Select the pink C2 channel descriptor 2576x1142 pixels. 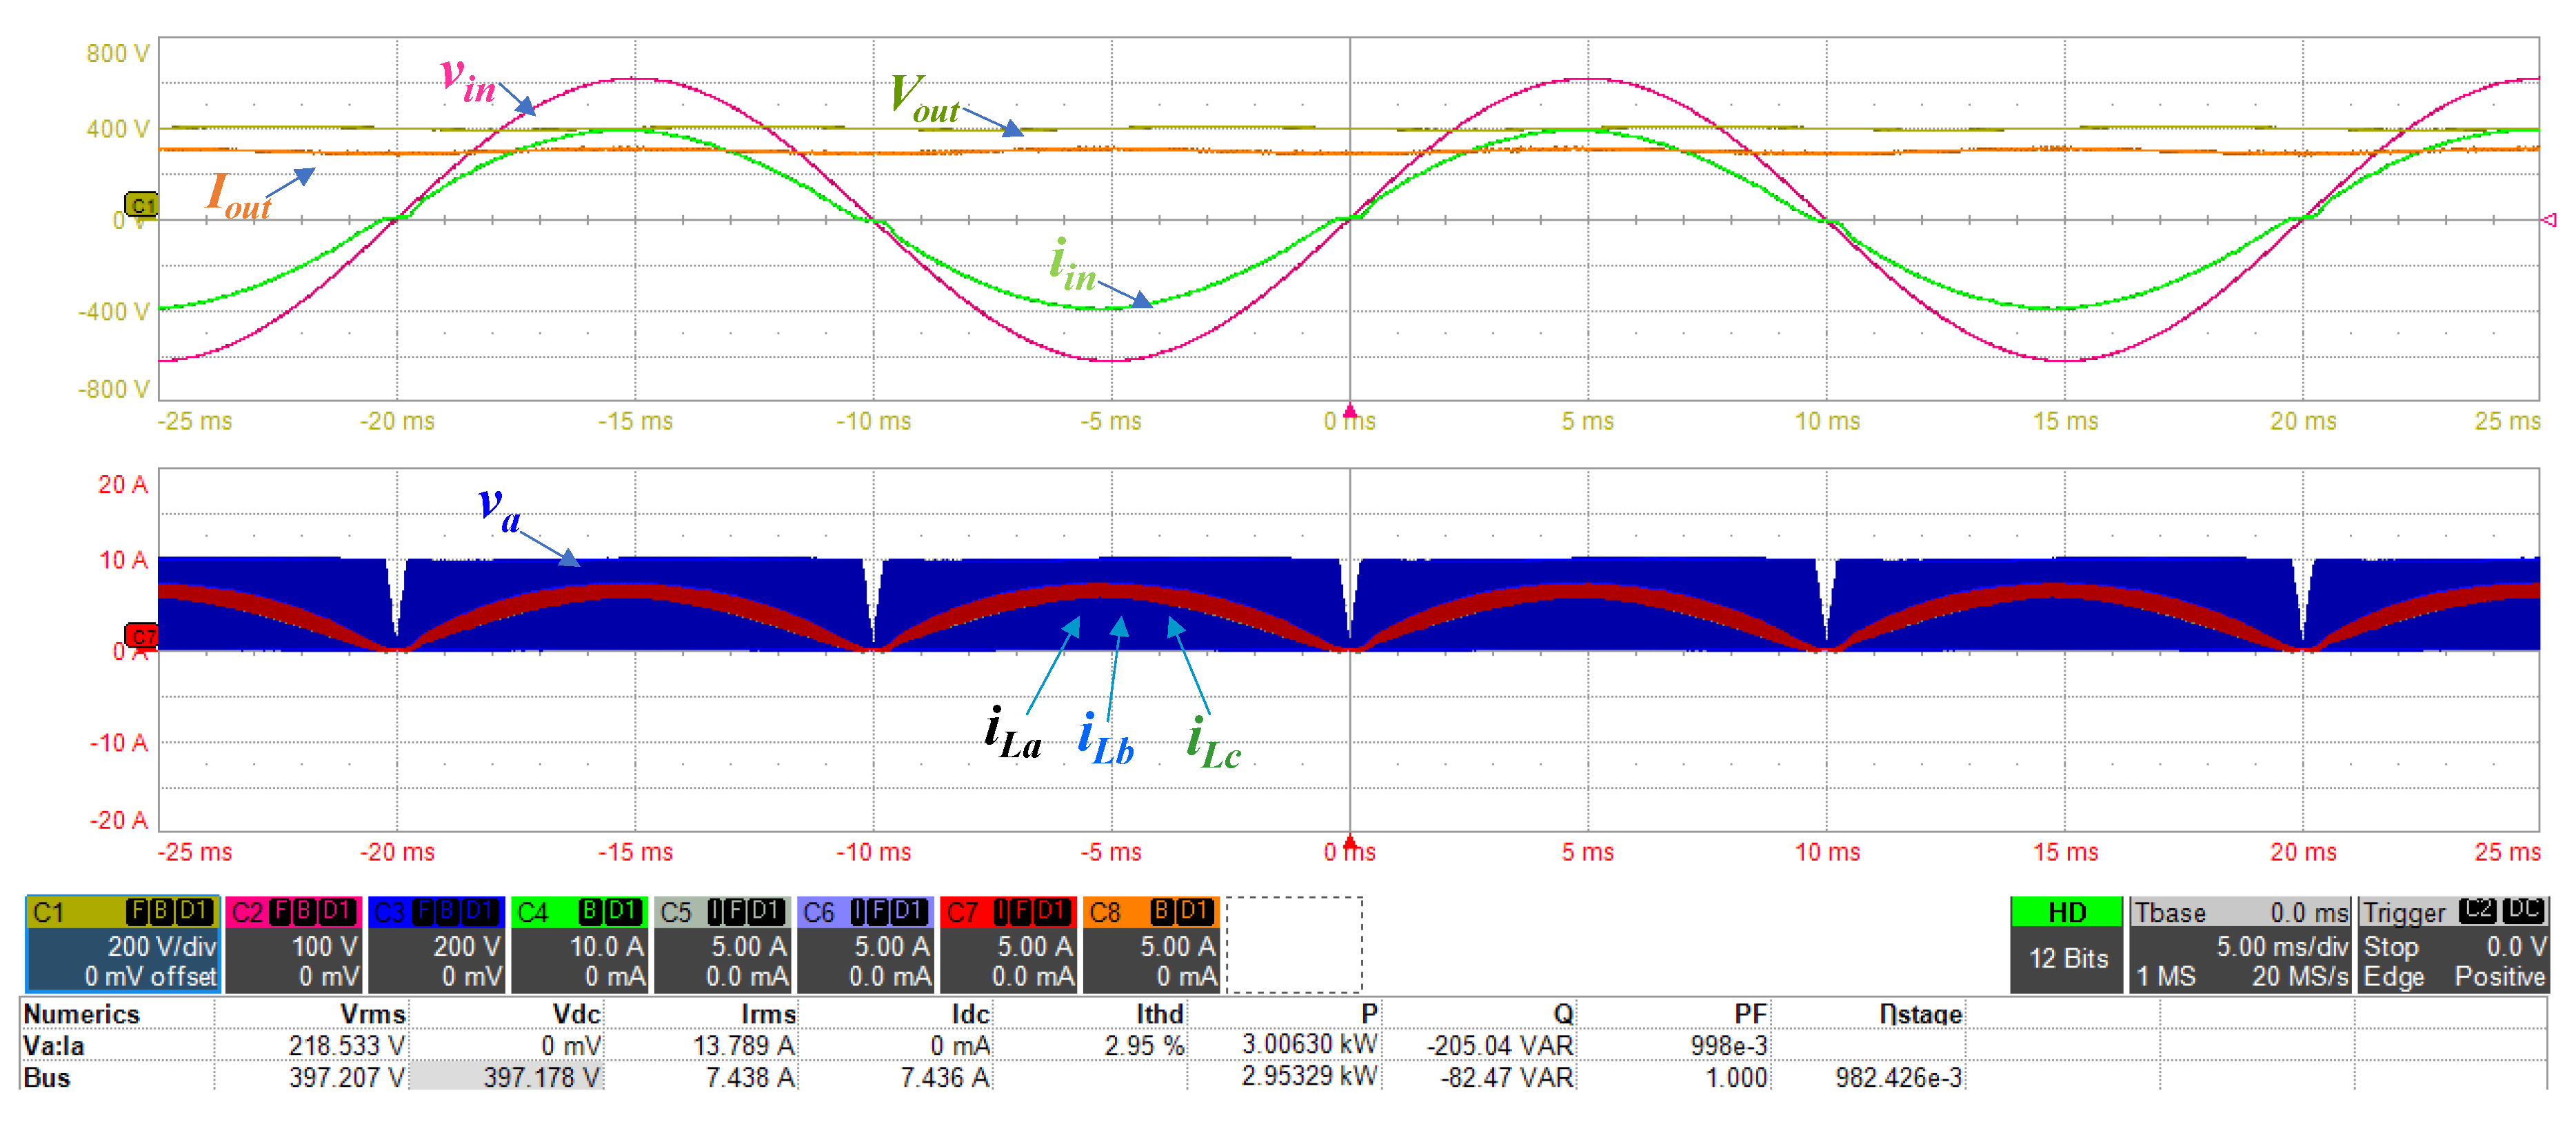[294, 943]
